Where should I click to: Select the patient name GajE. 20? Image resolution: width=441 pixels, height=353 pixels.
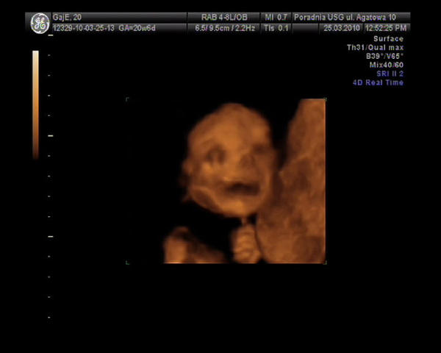coord(65,16)
